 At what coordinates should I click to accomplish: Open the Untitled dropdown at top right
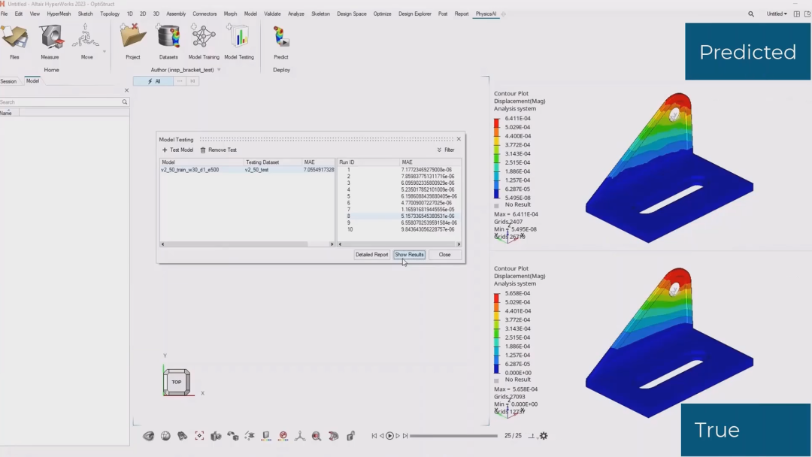point(776,14)
